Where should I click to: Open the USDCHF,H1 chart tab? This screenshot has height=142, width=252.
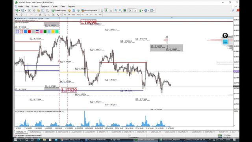click(128, 132)
